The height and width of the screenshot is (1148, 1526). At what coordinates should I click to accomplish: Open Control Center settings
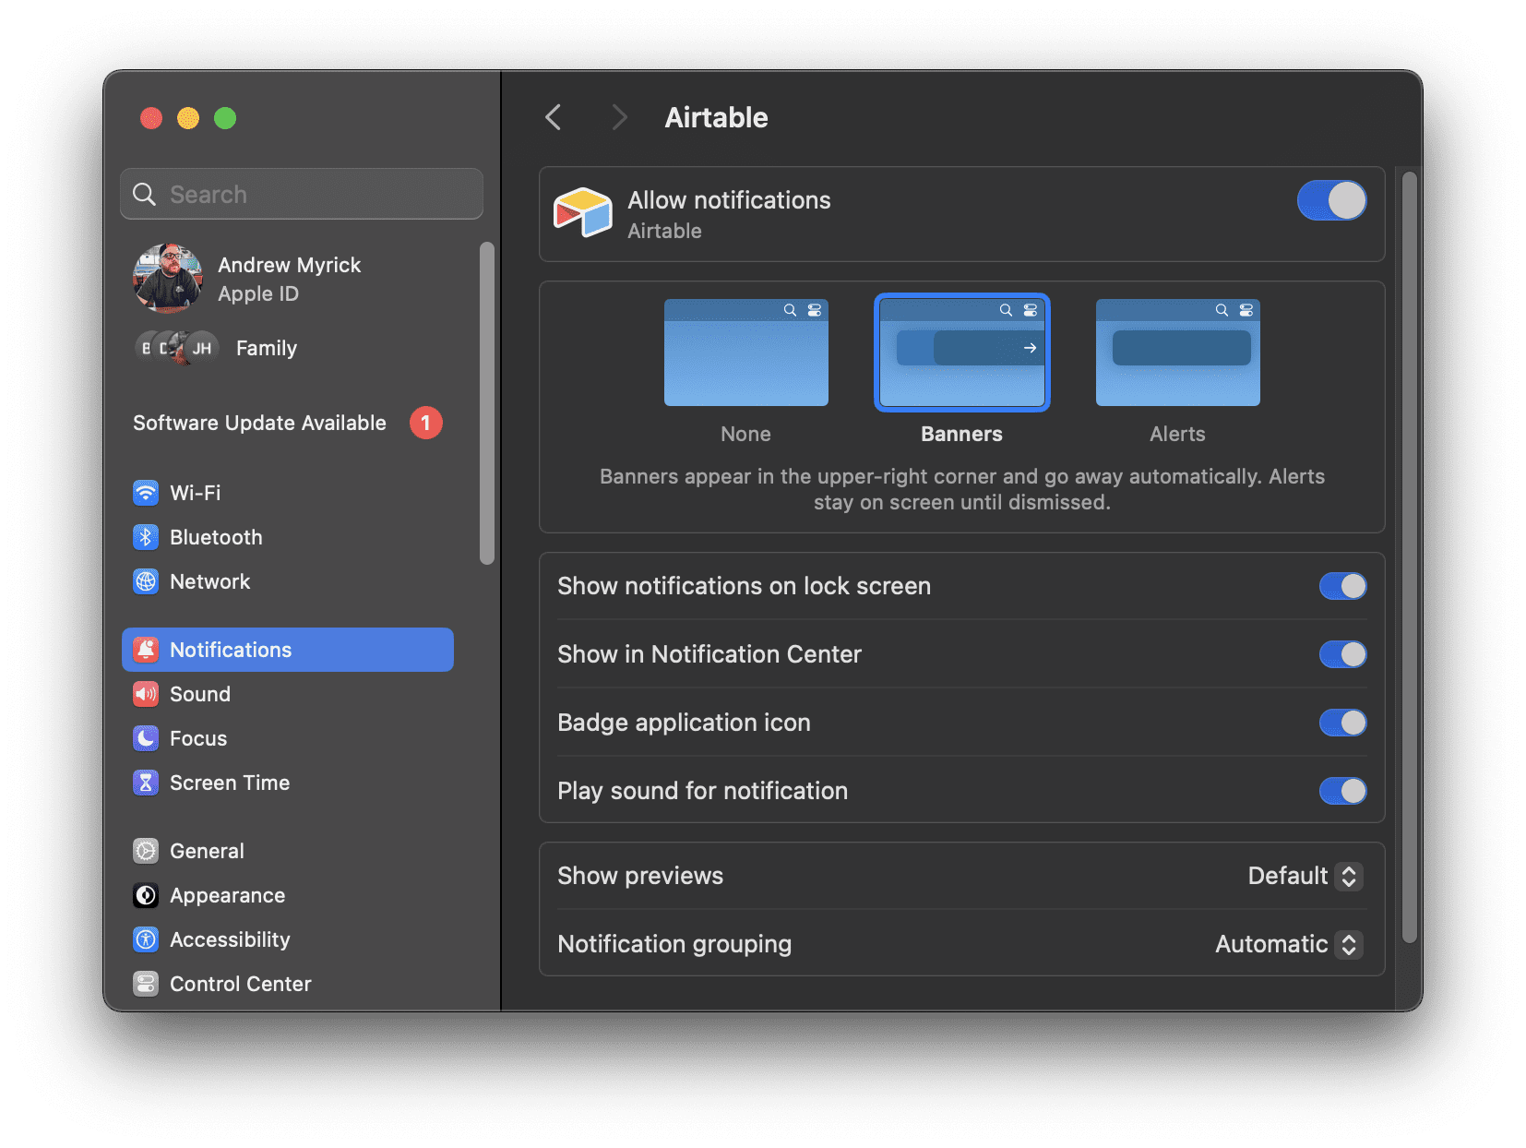coord(288,984)
